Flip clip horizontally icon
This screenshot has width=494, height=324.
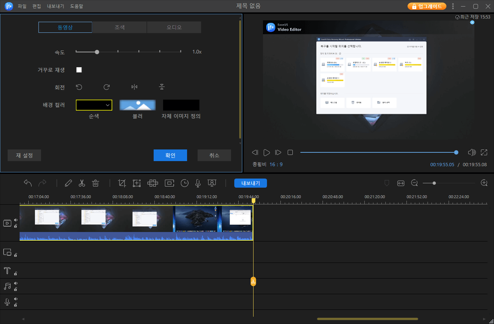[x=134, y=87]
